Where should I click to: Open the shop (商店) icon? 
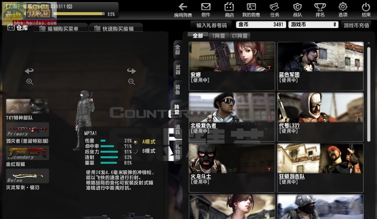[229, 10]
